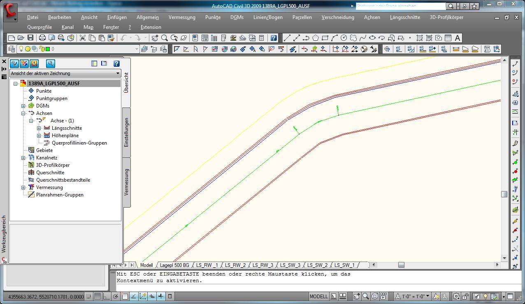Expand the Längsschnitte tree node
Screen dimensions: 525x304
tap(39, 128)
